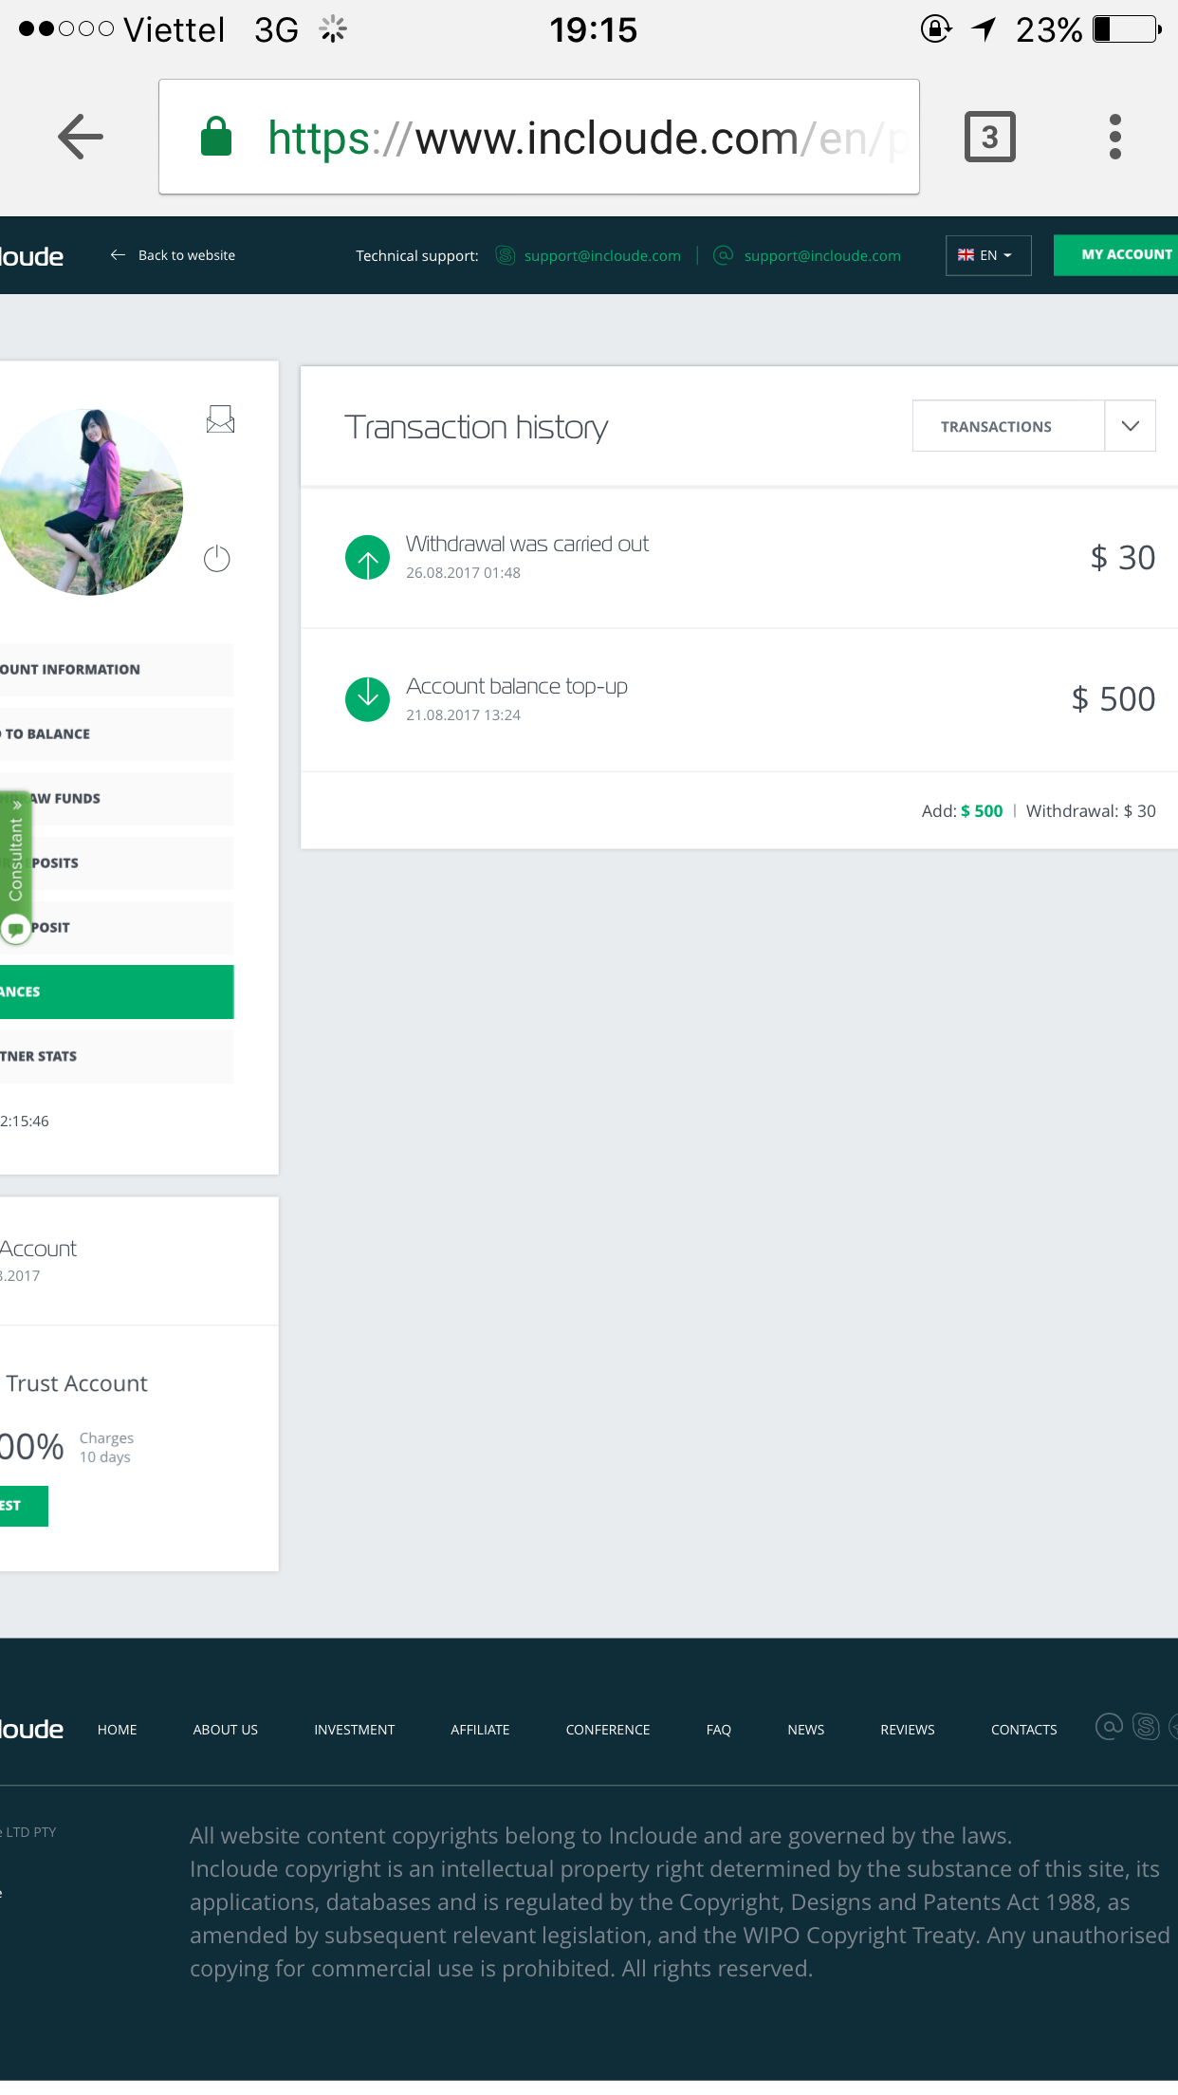The width and height of the screenshot is (1178, 2095).
Task: Open the browser three-dot menu
Action: [1114, 137]
